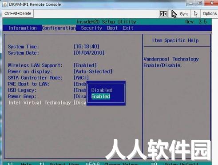The height and width of the screenshot is (165, 218).
Task: Click the System Date label
Action: 24,53
